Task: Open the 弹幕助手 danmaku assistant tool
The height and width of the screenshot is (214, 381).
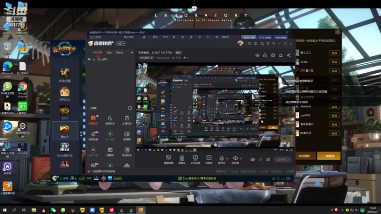Action: click(93, 120)
